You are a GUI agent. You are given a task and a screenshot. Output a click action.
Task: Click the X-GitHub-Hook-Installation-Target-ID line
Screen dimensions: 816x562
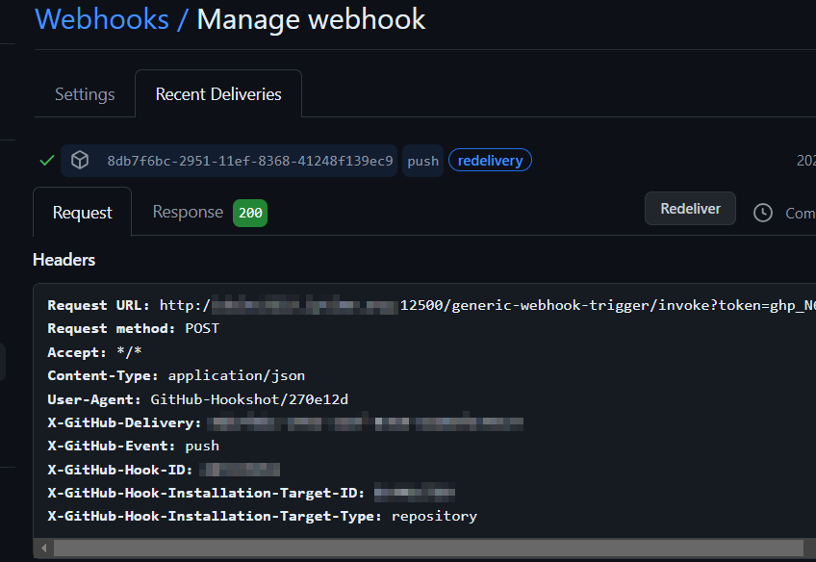tap(251, 493)
